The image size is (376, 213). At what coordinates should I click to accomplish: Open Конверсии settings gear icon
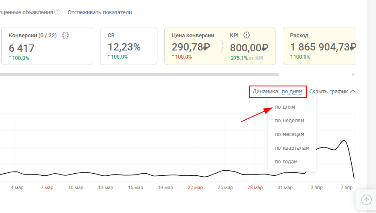click(65, 35)
